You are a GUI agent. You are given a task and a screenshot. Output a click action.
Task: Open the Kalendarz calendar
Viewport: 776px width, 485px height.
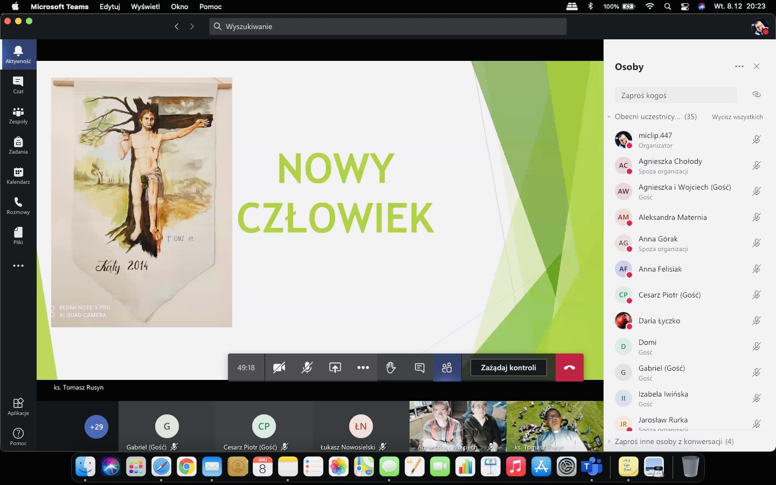pyautogui.click(x=18, y=175)
